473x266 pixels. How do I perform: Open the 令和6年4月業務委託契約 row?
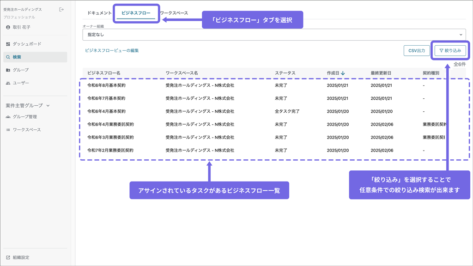tap(274, 124)
